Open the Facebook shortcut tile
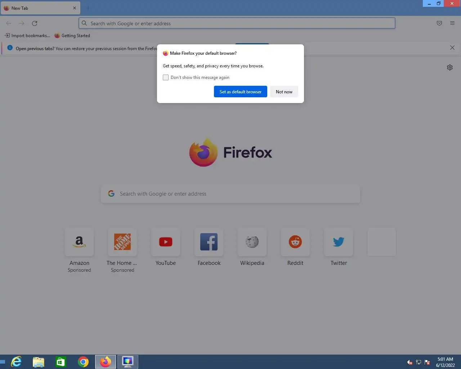The height and width of the screenshot is (369, 461). pyautogui.click(x=209, y=242)
